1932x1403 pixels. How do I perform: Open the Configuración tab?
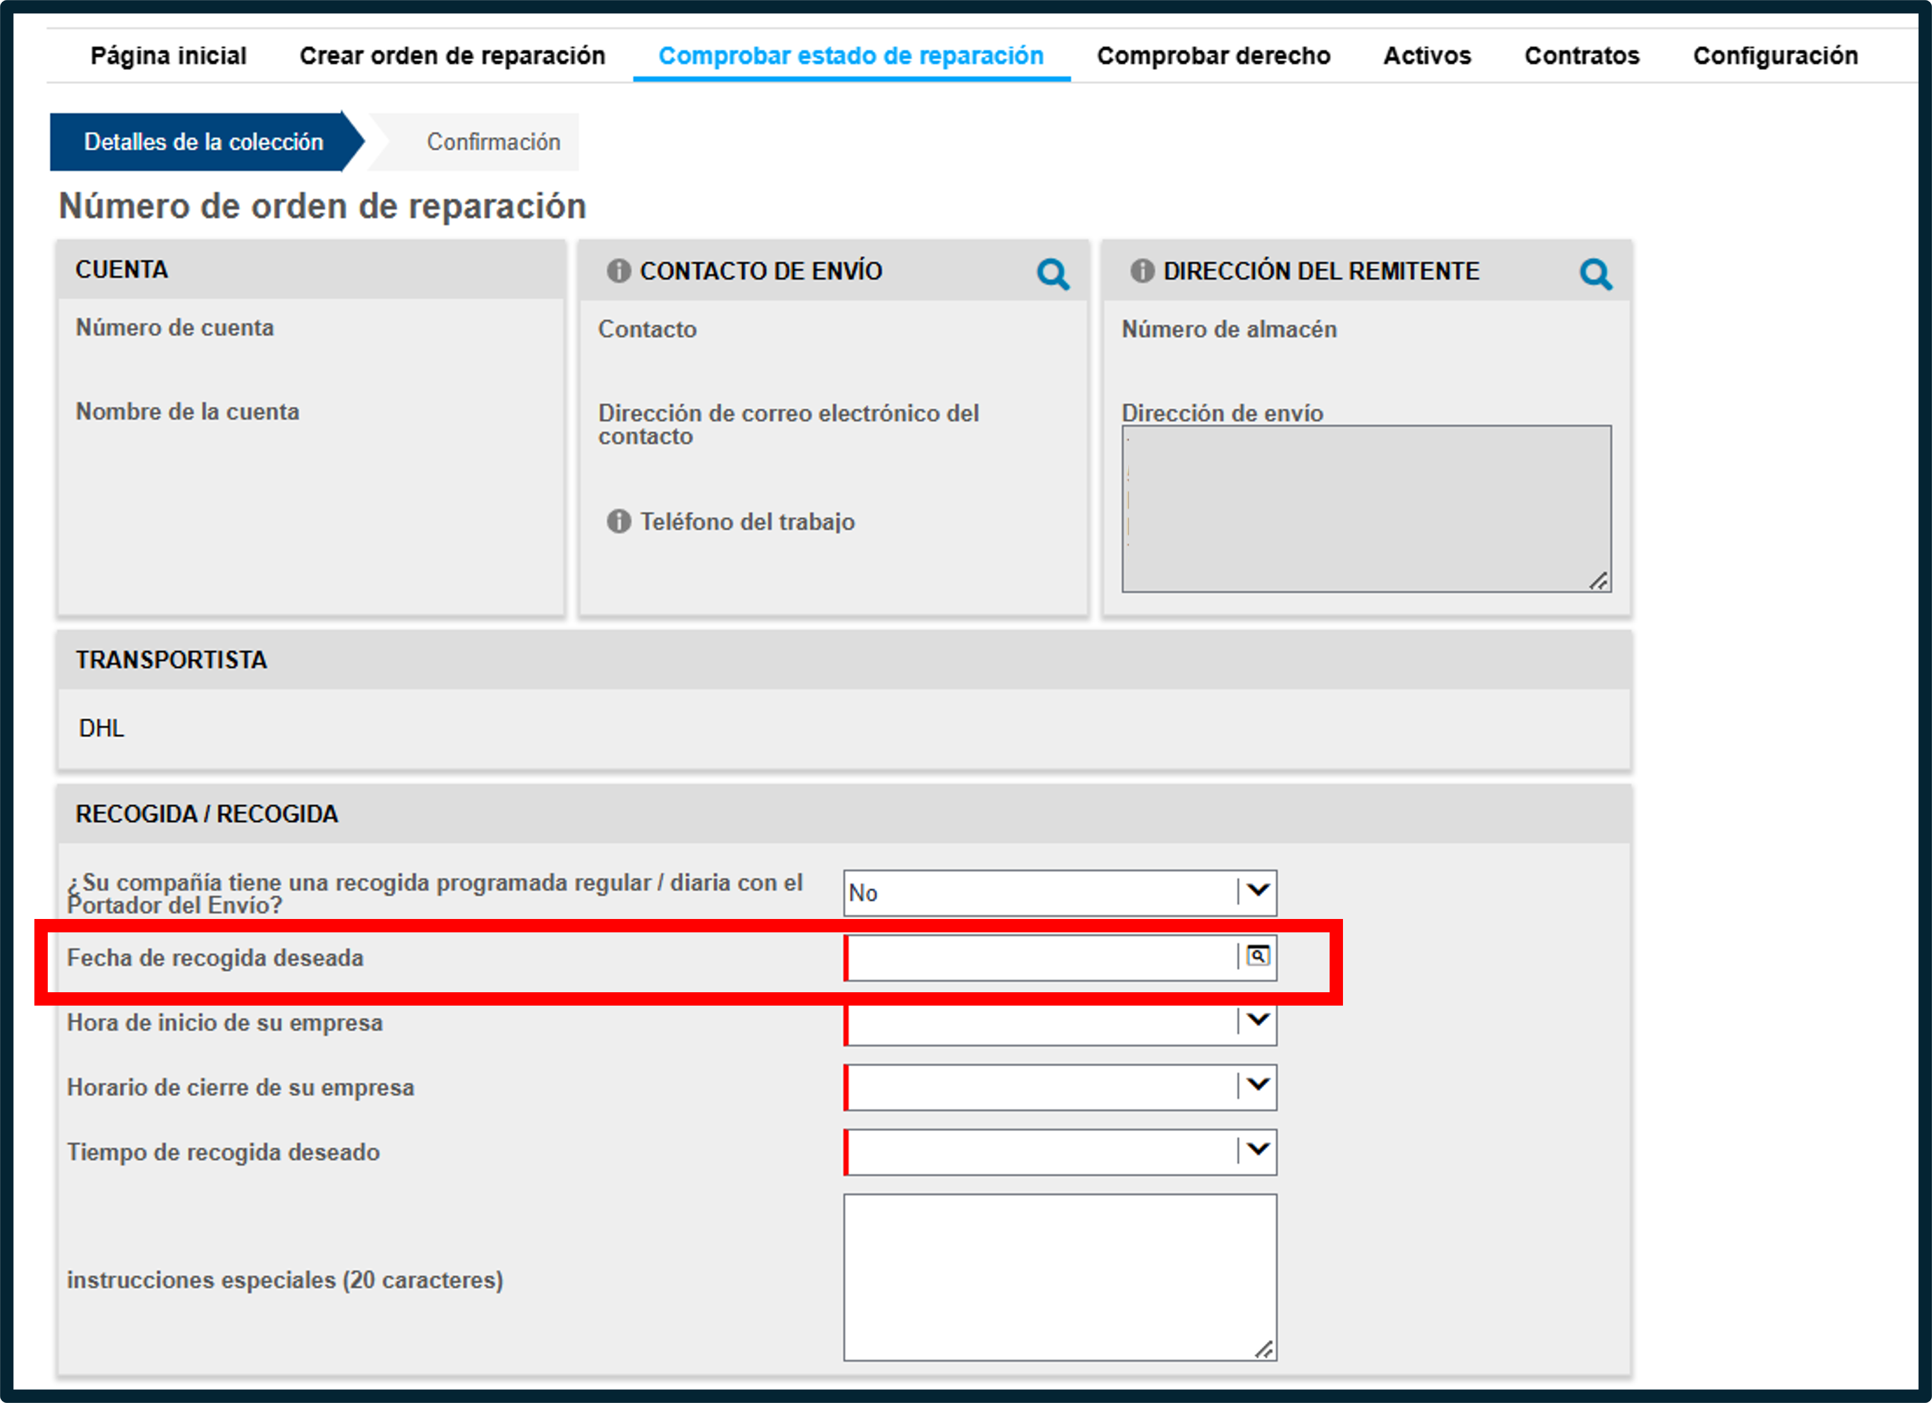coord(1775,56)
